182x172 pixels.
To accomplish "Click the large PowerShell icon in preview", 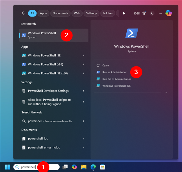I will point(132,33).
